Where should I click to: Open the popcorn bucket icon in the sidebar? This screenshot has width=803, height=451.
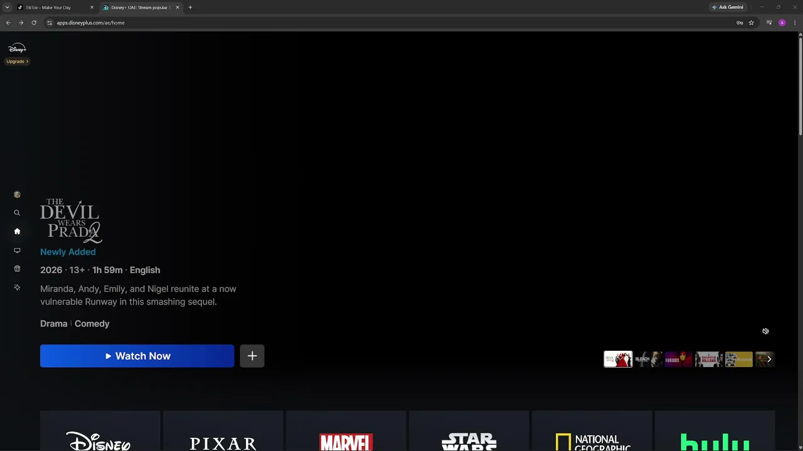17,269
